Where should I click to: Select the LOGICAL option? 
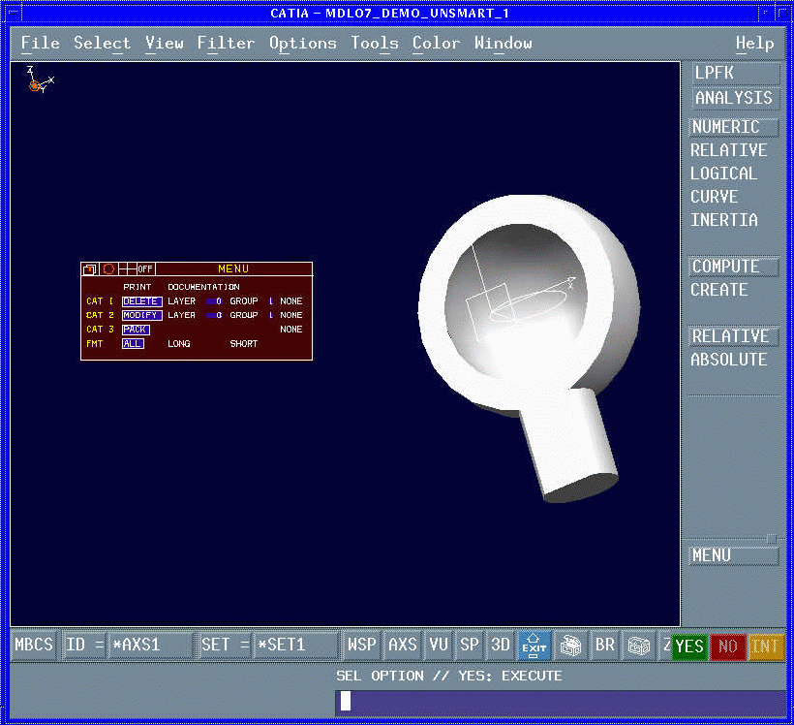(723, 173)
